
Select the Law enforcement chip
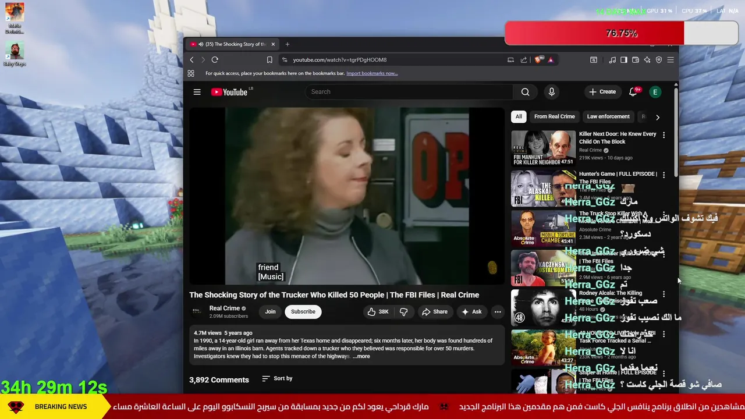608,116
